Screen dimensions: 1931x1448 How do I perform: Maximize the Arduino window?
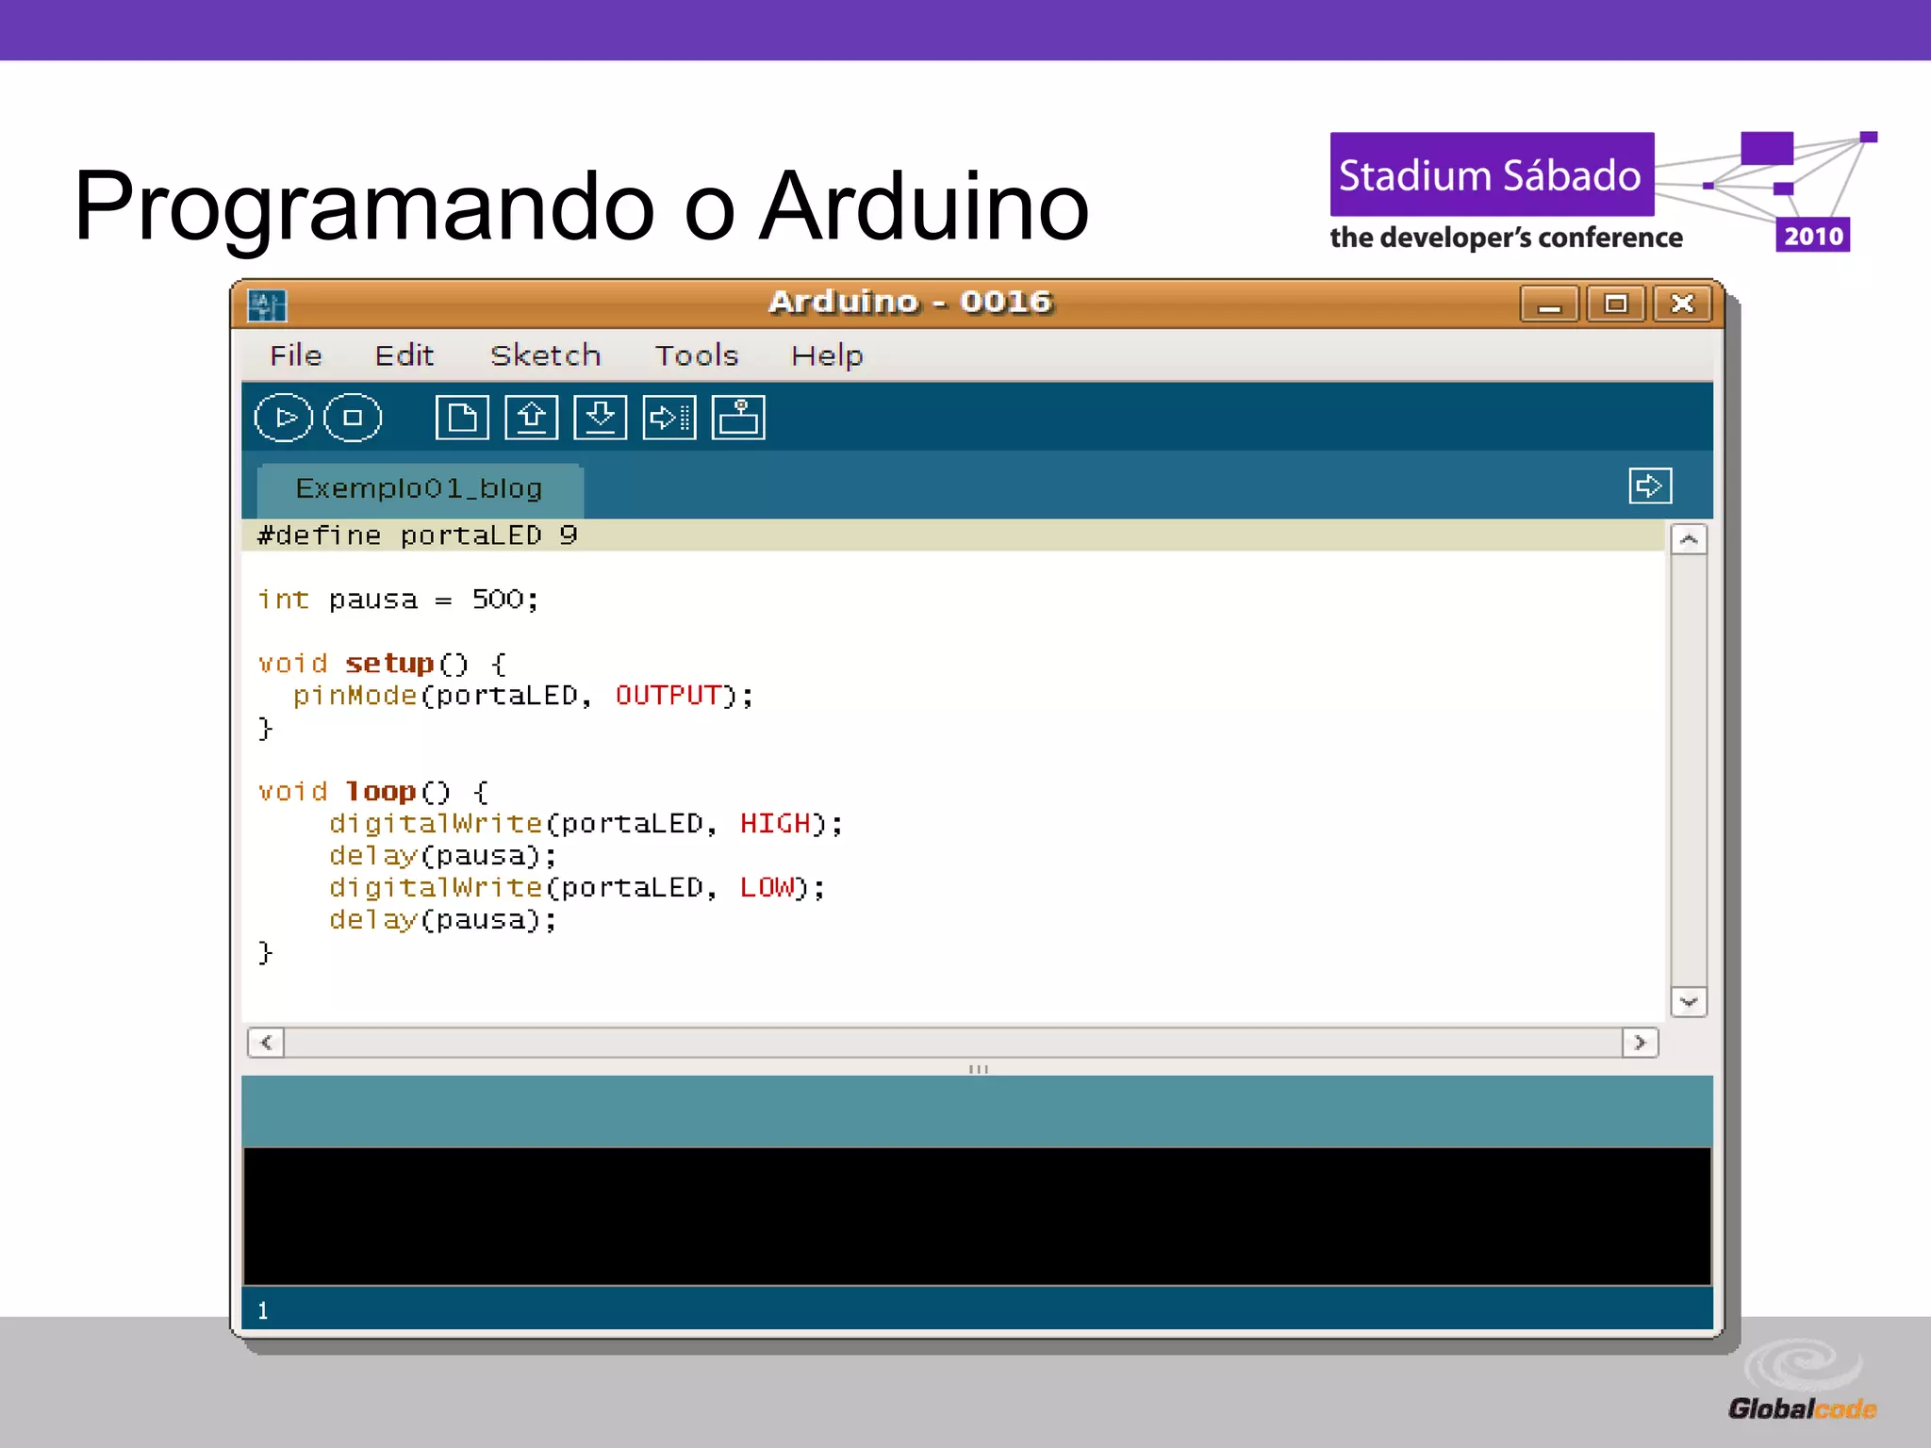(1616, 304)
